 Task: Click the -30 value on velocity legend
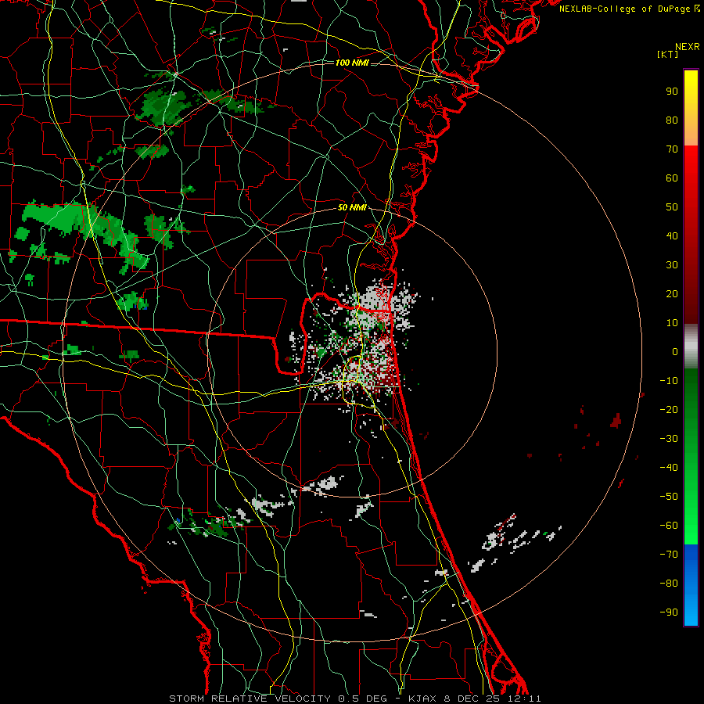669,439
